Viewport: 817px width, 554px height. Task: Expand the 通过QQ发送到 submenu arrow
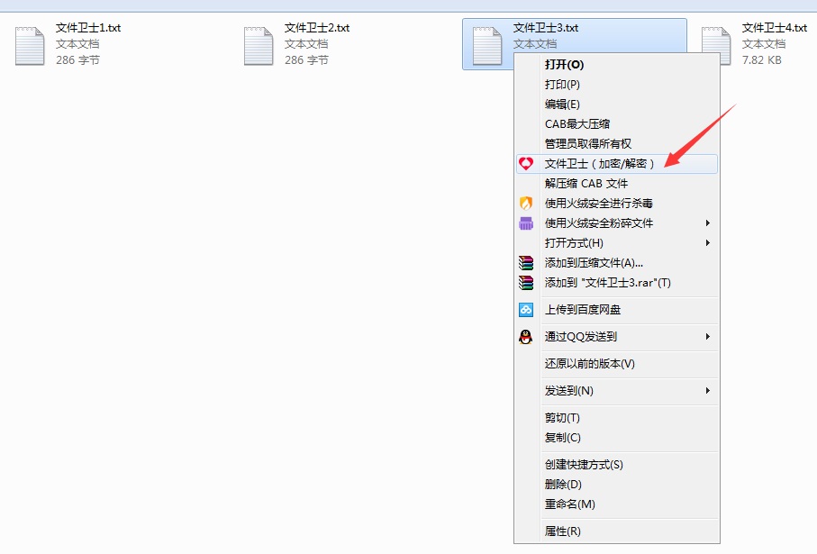coord(708,337)
